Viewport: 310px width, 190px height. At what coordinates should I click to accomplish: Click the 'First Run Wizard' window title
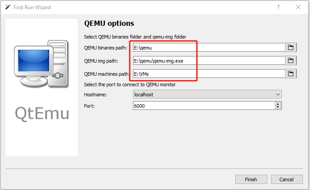[32, 7]
